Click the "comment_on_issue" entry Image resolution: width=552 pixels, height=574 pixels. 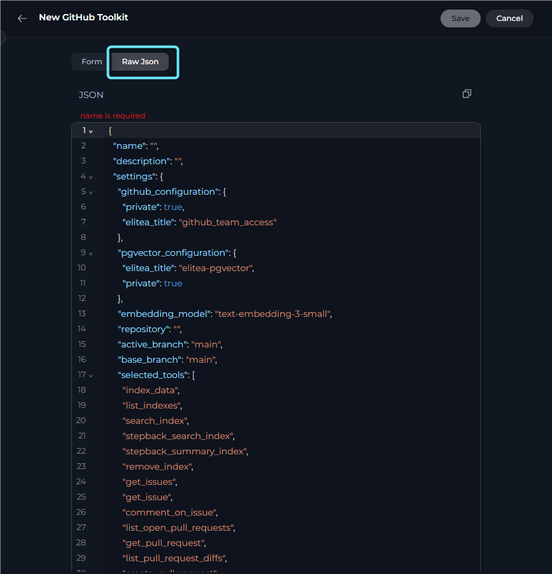coord(170,512)
